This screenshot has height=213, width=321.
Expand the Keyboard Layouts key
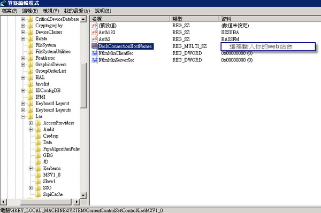coord(23,110)
